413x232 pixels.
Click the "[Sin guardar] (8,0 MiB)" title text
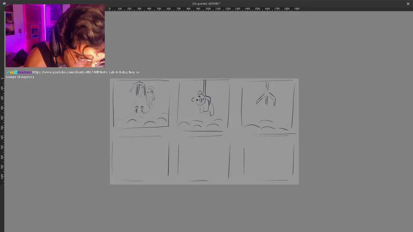click(x=206, y=4)
